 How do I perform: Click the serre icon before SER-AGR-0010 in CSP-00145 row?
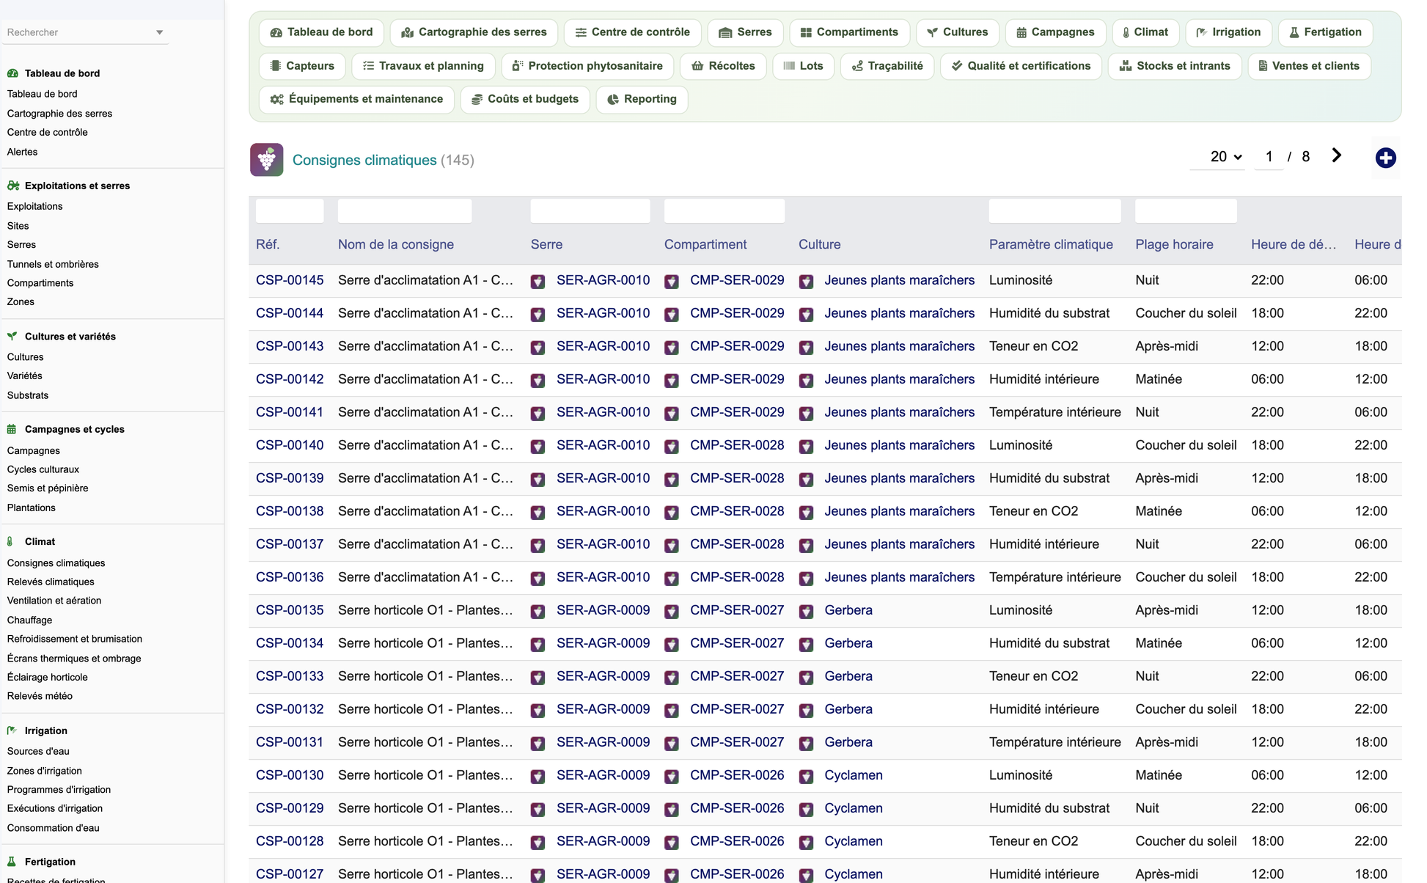[x=538, y=281]
